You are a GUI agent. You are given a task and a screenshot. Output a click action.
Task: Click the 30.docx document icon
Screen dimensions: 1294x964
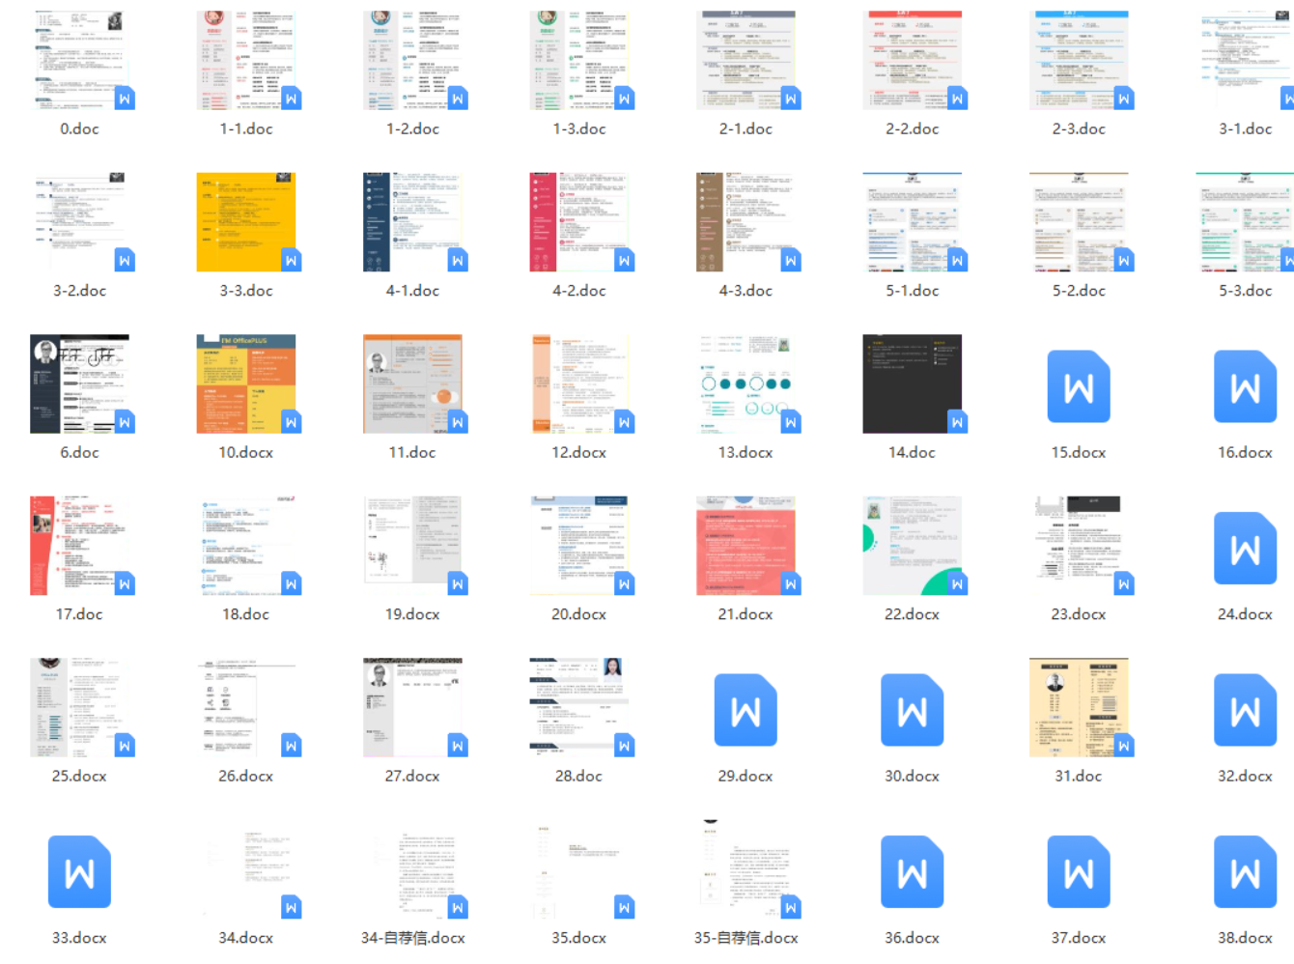(912, 711)
